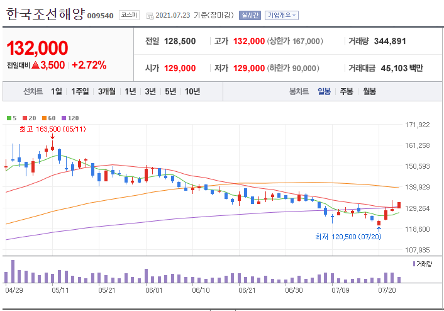Click the 139,929 price axis label
Image resolution: width=444 pixels, height=311 pixels.
pos(418,187)
